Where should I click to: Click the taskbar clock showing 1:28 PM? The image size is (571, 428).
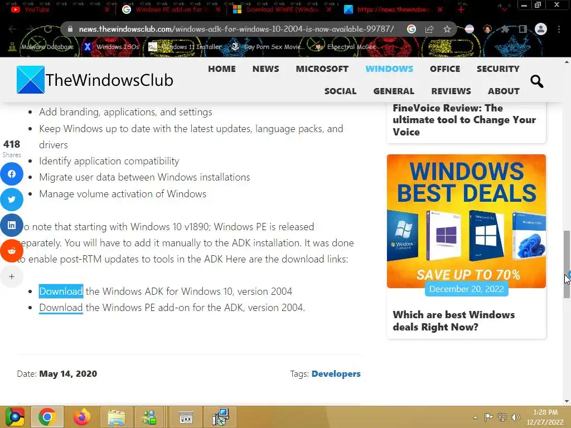[545, 417]
